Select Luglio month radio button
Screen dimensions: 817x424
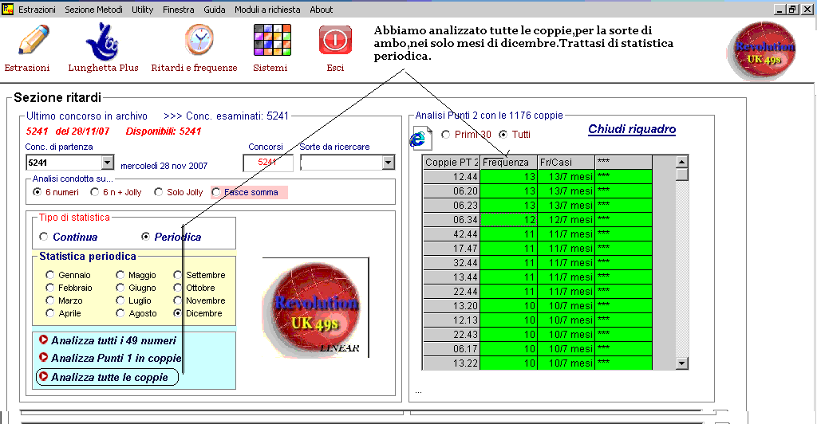pos(120,300)
